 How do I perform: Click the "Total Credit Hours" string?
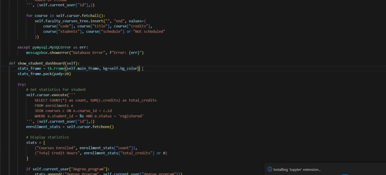[58, 153]
